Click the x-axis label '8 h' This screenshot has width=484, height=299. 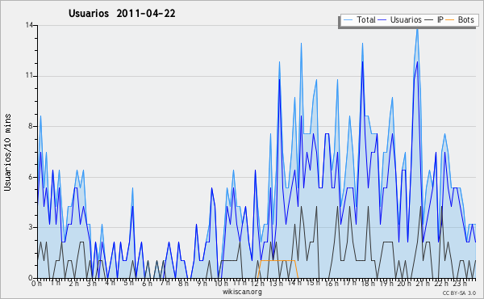pyautogui.click(x=183, y=283)
